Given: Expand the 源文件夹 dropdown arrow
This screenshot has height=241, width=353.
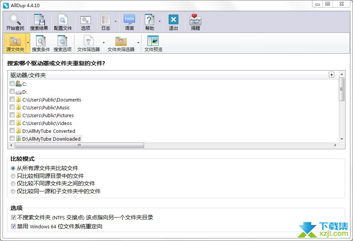Looking at the screenshot, I should click(28, 43).
